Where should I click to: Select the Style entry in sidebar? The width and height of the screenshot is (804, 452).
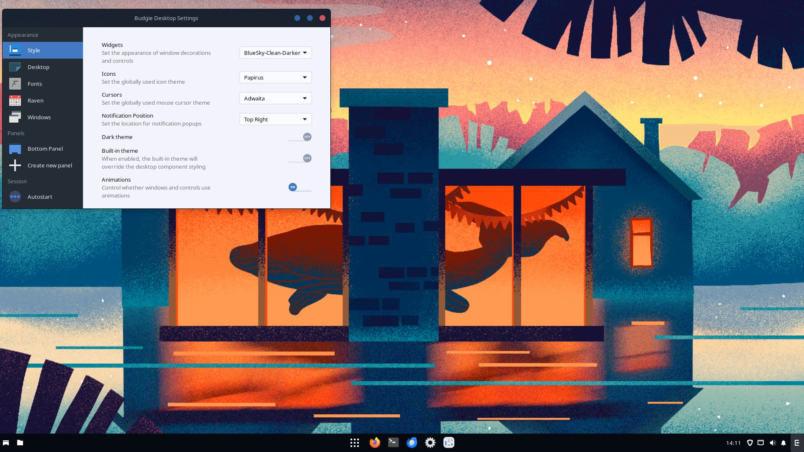[x=33, y=50]
